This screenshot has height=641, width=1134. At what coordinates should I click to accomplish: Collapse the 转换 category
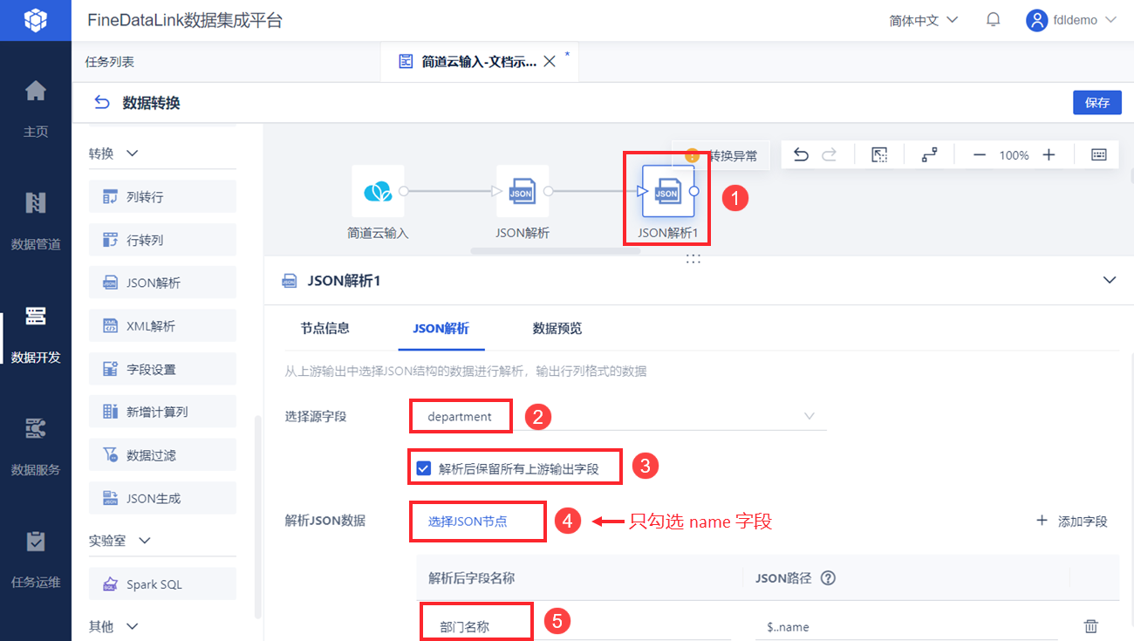tap(133, 153)
